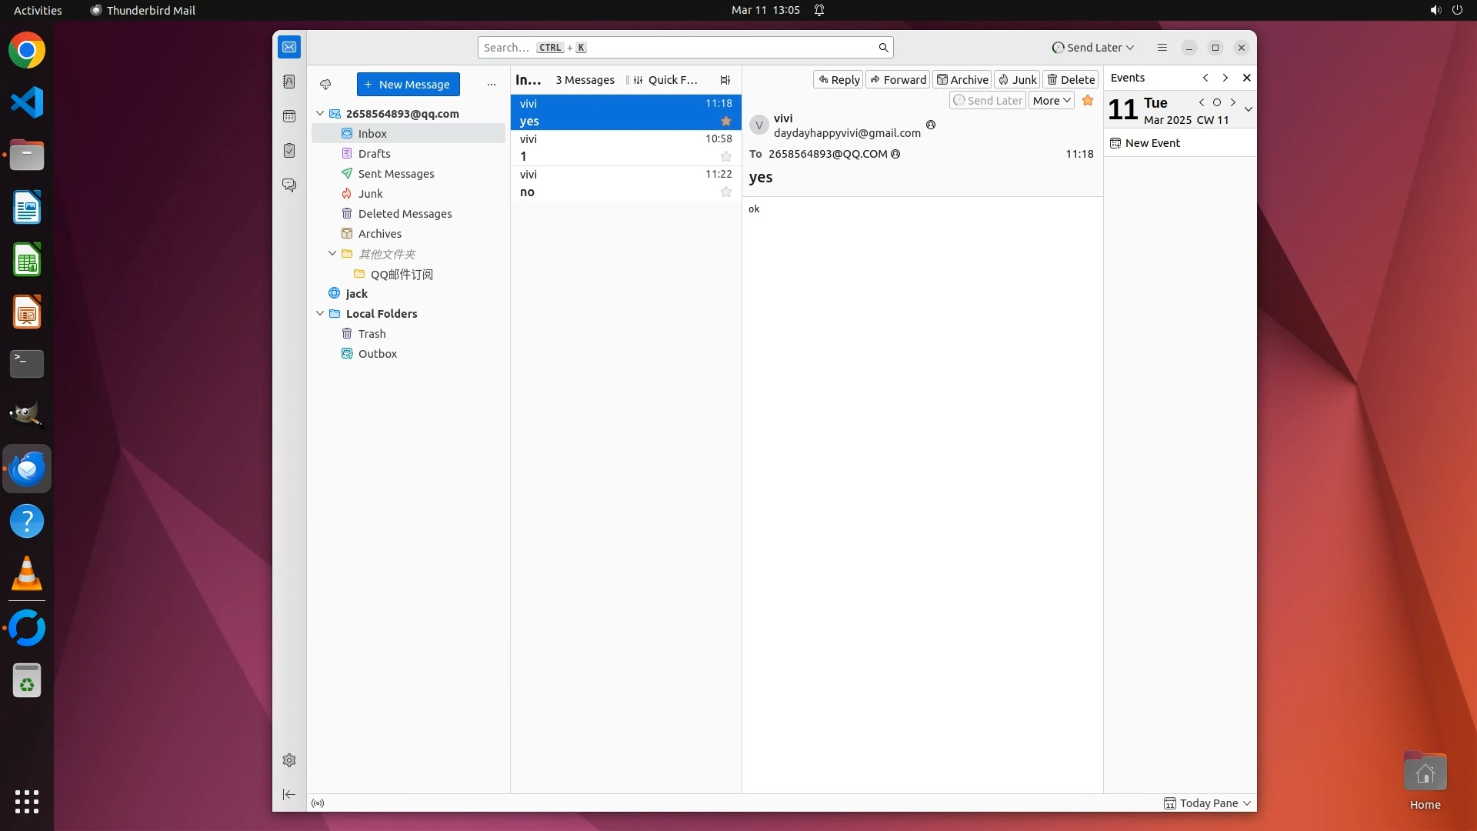
Task: Toggle star on the "no" message
Action: pyautogui.click(x=725, y=192)
